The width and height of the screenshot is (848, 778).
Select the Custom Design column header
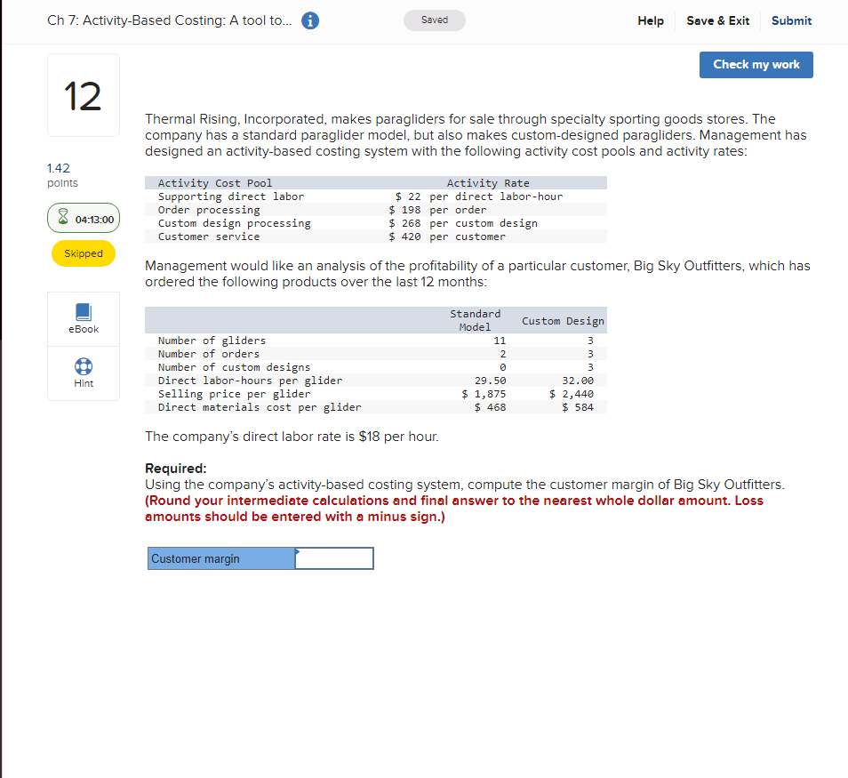(x=563, y=321)
